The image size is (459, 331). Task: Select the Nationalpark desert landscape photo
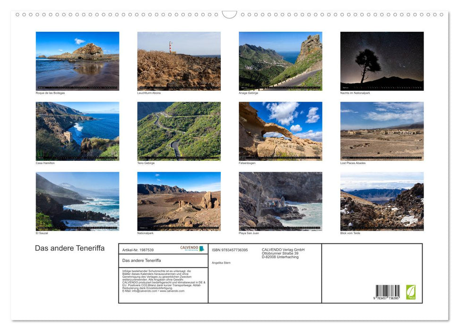(x=179, y=201)
